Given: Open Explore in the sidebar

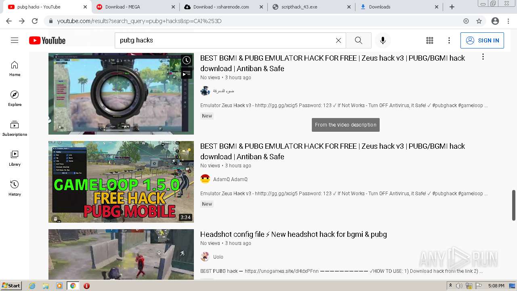Looking at the screenshot, I should tap(15, 99).
